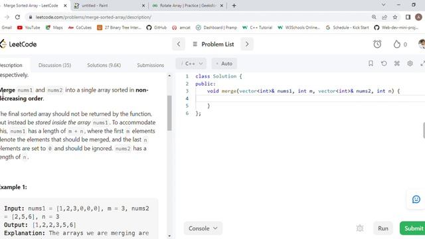Click line number 3 in the editor gutter
Image resolution: width=425 pixels, height=239 pixels.
coord(187,91)
